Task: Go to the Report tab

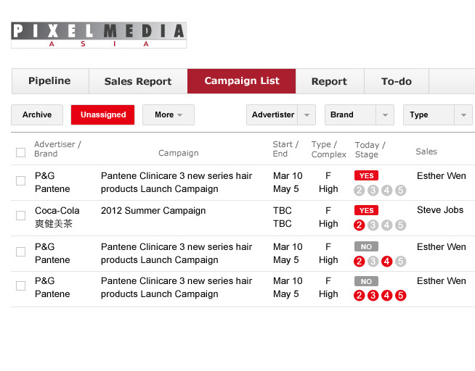Action: pyautogui.click(x=330, y=81)
